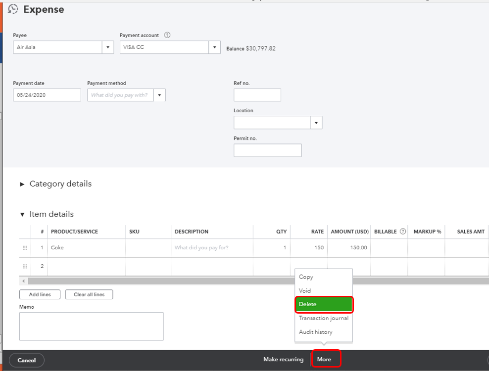This screenshot has height=371, width=489.
Task: Click the MARKUP % column header
Action: click(x=427, y=232)
